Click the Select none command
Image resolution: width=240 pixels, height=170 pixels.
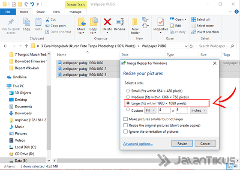click(202, 26)
